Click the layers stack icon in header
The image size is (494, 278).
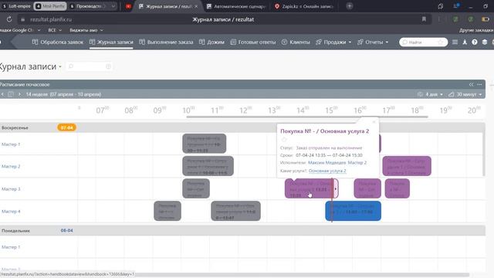(485, 42)
